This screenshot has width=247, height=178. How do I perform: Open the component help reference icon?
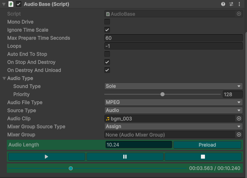(x=223, y=4)
